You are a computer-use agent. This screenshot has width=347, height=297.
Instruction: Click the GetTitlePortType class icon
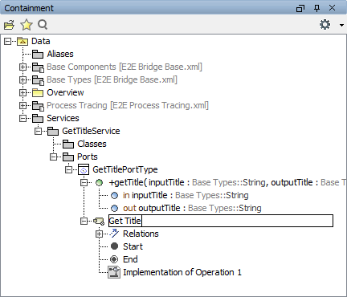click(x=84, y=169)
